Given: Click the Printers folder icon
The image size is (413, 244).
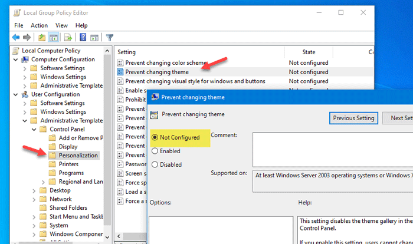Looking at the screenshot, I should [52, 164].
